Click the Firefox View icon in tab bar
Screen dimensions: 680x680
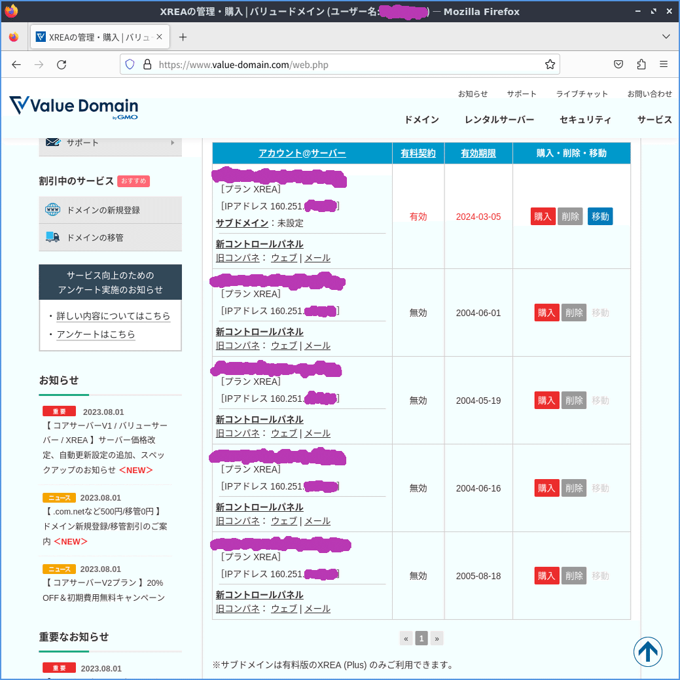tap(14, 37)
